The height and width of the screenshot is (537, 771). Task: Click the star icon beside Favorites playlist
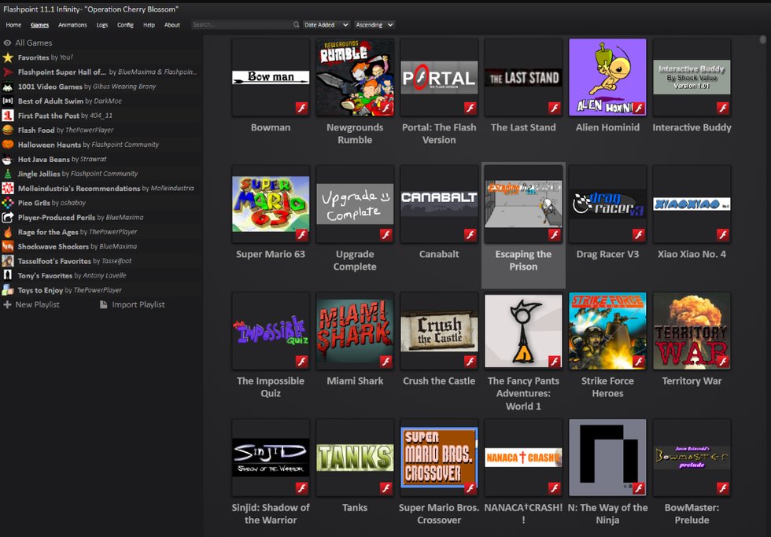click(x=8, y=57)
